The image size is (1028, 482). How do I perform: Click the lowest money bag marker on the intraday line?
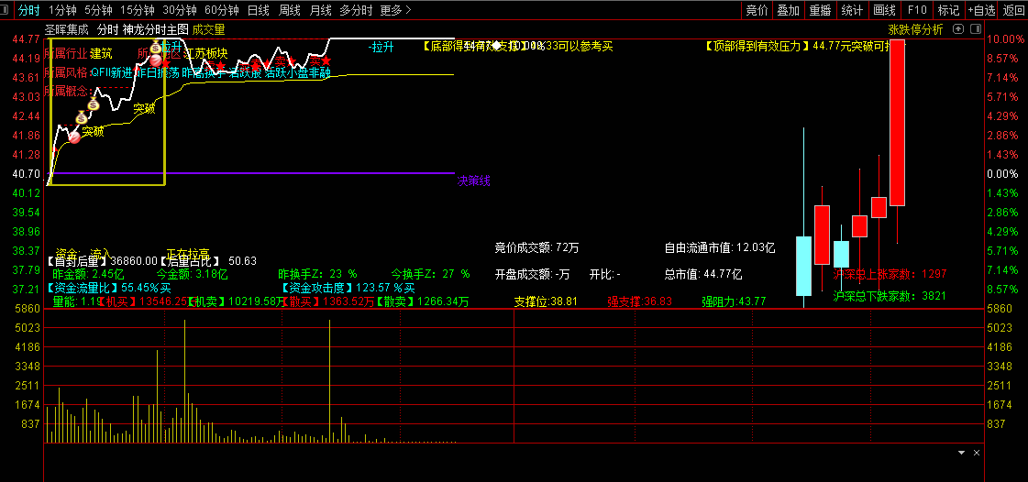tap(82, 118)
